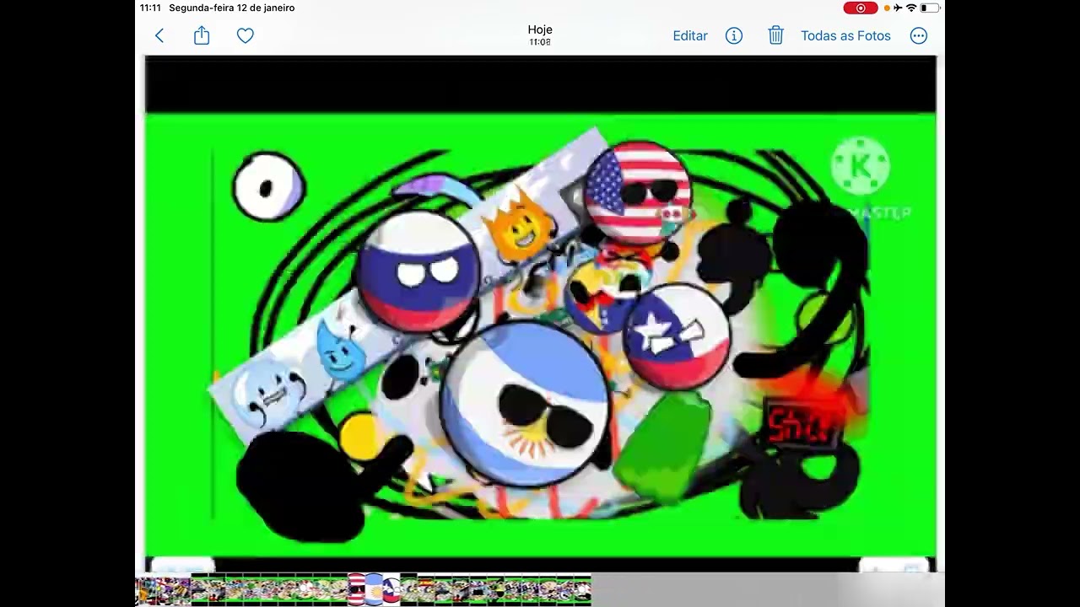Tap the red screen recording indicator
The width and height of the screenshot is (1080, 607).
pos(861,8)
